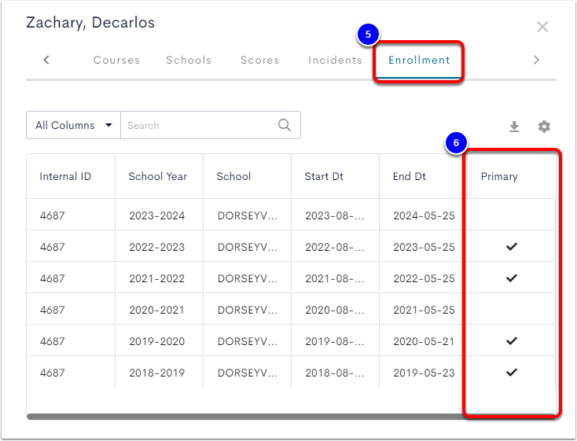Viewport: 577px width, 441px height.
Task: Click Internal ID 4687 in 2018-2019 row
Action: coord(52,373)
